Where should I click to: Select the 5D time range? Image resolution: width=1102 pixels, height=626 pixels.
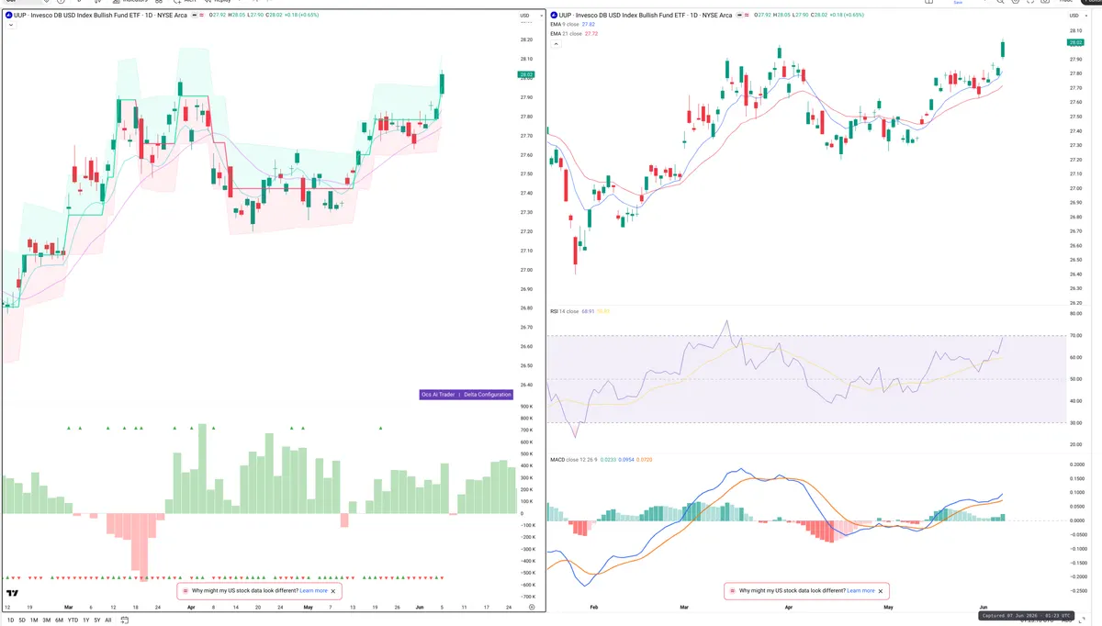coord(22,620)
